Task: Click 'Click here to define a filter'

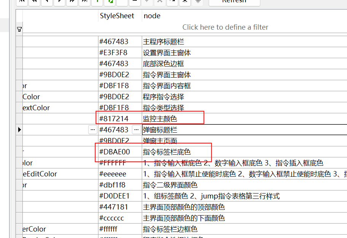Action: (225, 27)
